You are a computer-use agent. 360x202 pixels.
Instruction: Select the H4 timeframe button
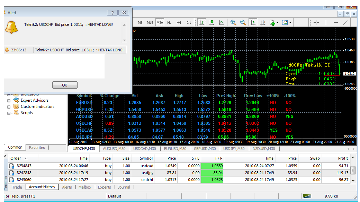pyautogui.click(x=179, y=23)
